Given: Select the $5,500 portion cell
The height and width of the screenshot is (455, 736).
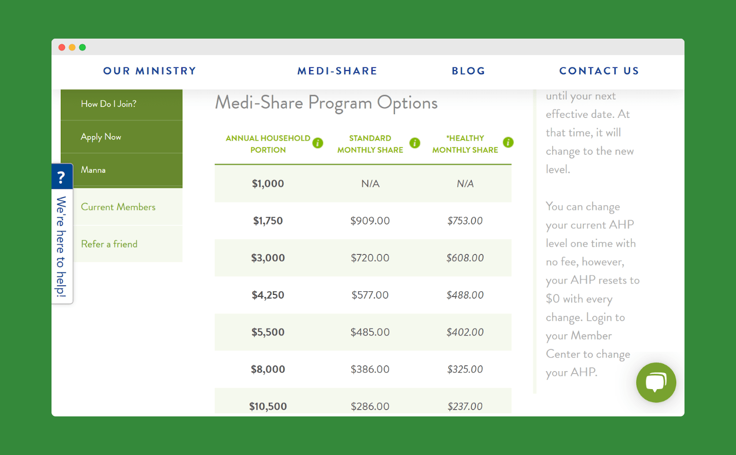Looking at the screenshot, I should 268,332.
